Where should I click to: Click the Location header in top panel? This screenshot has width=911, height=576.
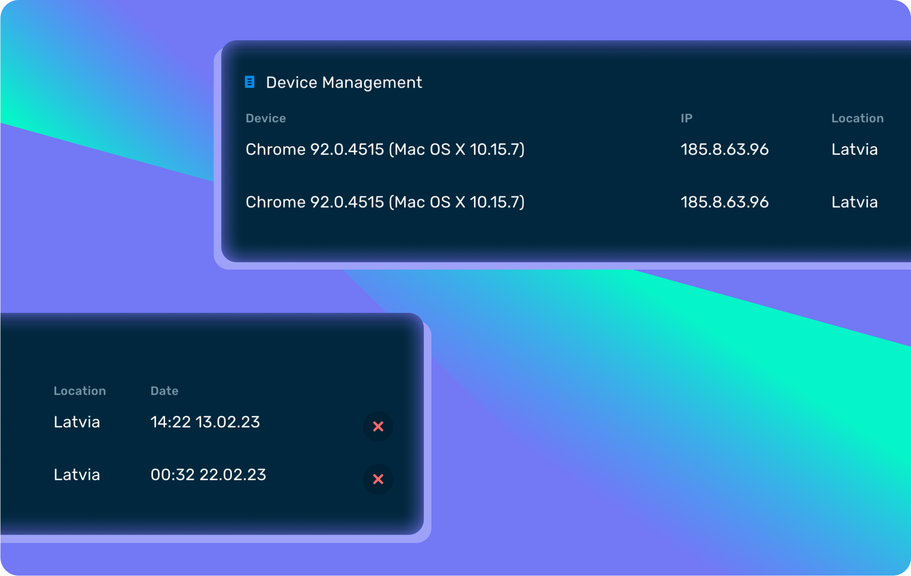[857, 118]
